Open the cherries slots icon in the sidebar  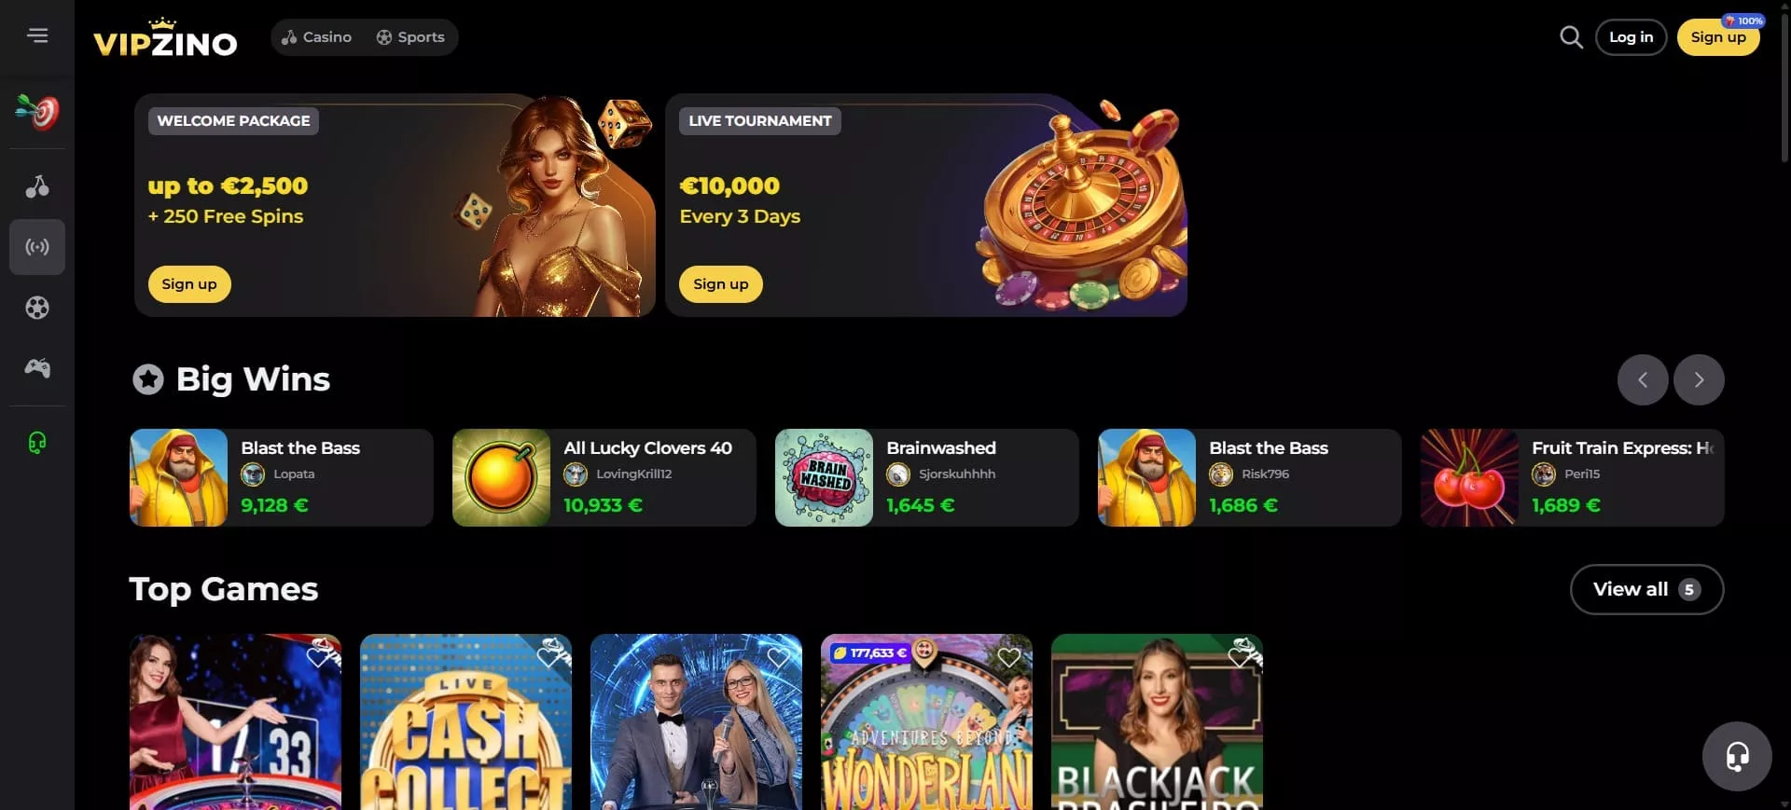tap(37, 186)
